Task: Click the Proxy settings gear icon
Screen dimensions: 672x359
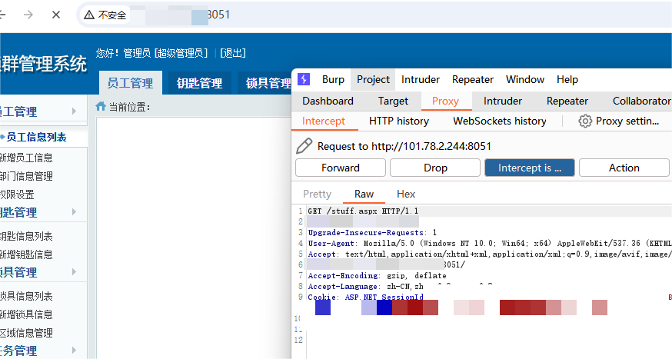Action: pos(585,121)
